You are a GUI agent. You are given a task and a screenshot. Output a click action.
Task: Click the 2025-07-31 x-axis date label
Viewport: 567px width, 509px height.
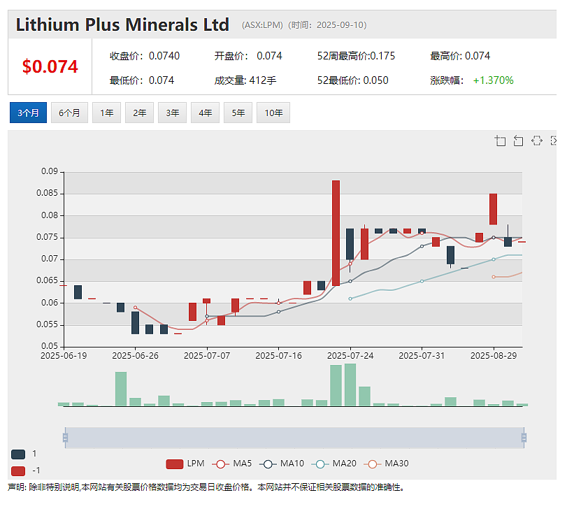pyautogui.click(x=422, y=356)
